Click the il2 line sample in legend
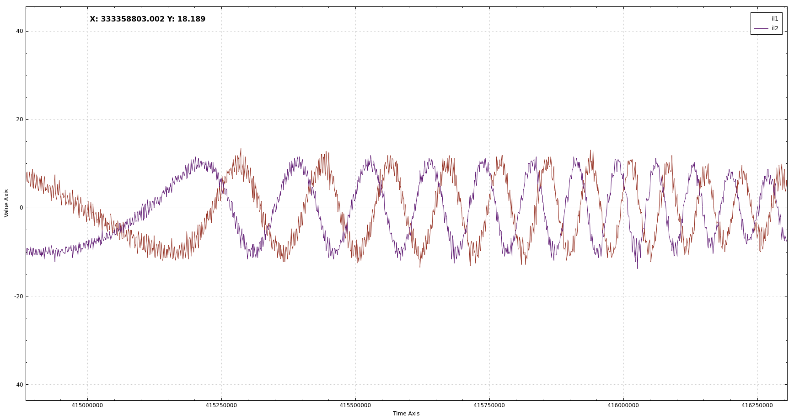794x420 pixels. 761,28
